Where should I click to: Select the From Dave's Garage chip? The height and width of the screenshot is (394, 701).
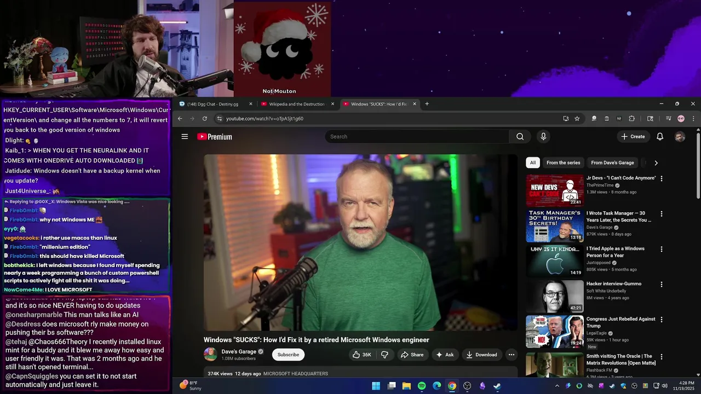pos(612,163)
